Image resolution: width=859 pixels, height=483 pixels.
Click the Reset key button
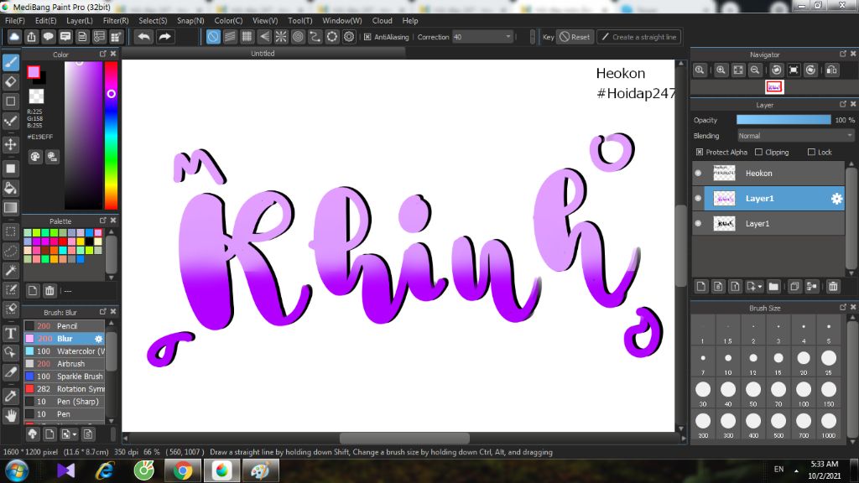click(x=575, y=37)
